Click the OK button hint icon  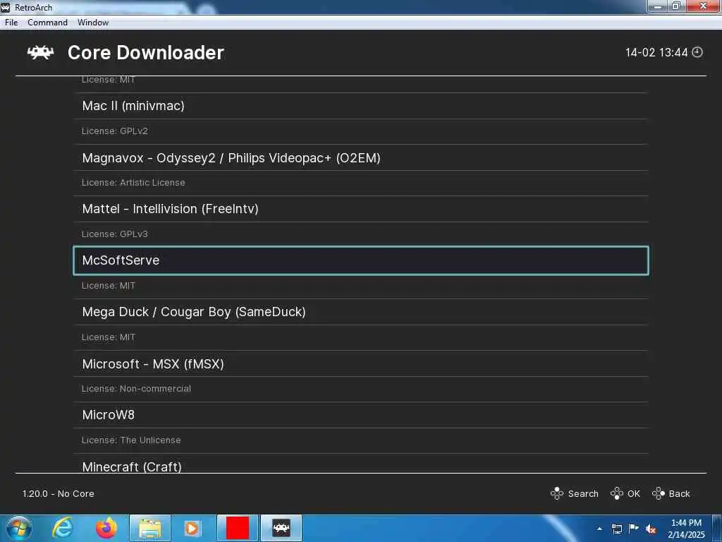coord(616,493)
